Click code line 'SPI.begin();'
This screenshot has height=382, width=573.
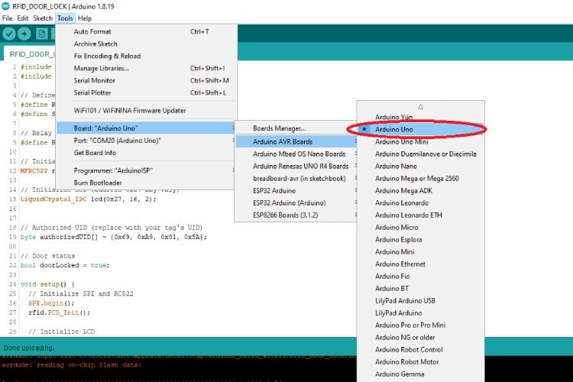51,303
